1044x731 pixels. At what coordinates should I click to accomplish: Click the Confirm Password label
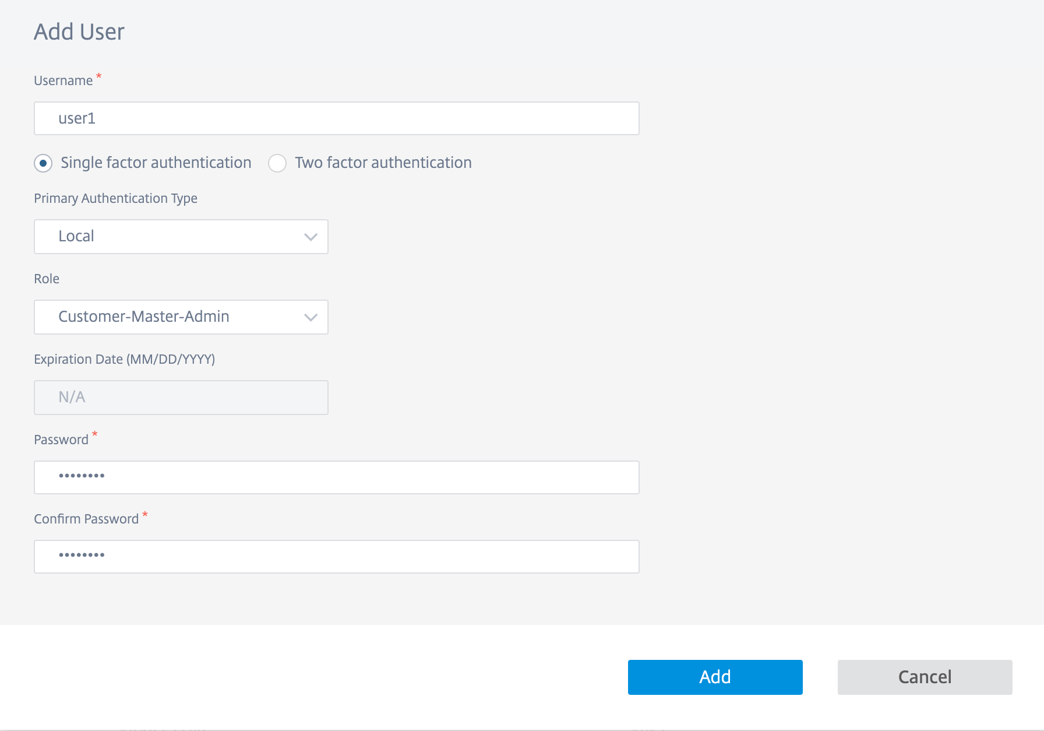(86, 519)
